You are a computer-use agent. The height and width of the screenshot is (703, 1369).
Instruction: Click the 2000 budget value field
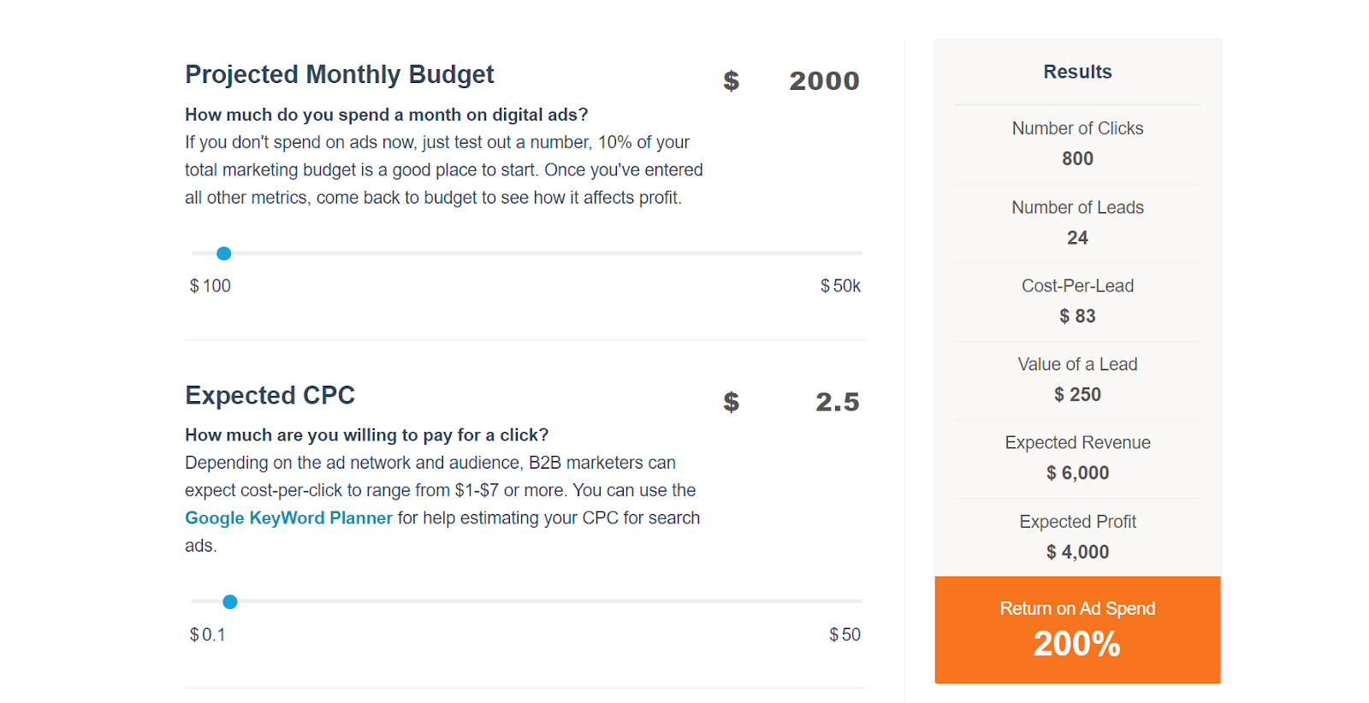pyautogui.click(x=823, y=80)
